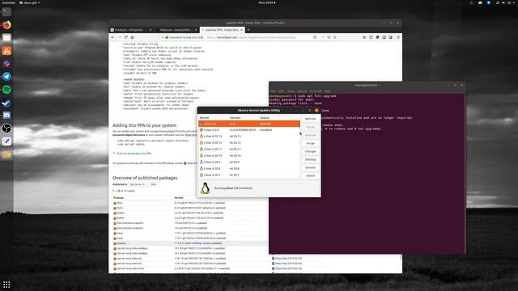Viewport: 518px width, 291px height.
Task: Click the Changes button
Action: pos(311,151)
